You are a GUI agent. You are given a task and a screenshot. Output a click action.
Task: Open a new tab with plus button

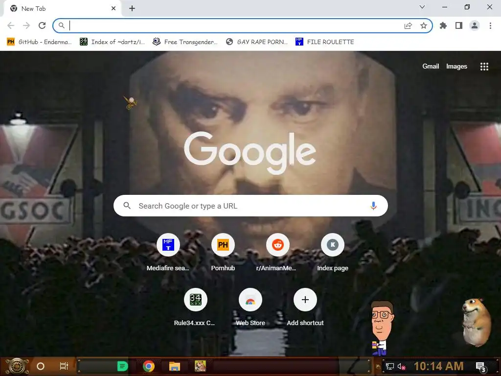pyautogui.click(x=132, y=8)
